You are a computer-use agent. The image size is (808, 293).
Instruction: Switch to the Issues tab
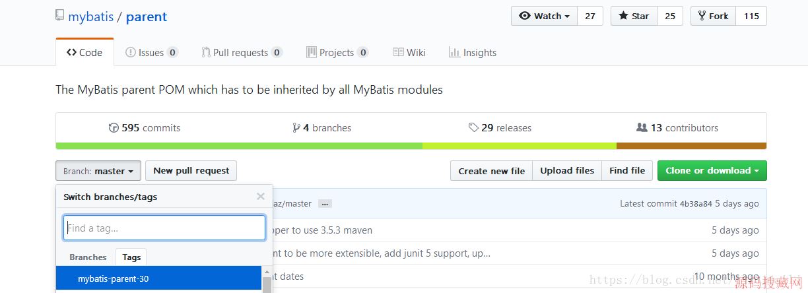click(151, 53)
